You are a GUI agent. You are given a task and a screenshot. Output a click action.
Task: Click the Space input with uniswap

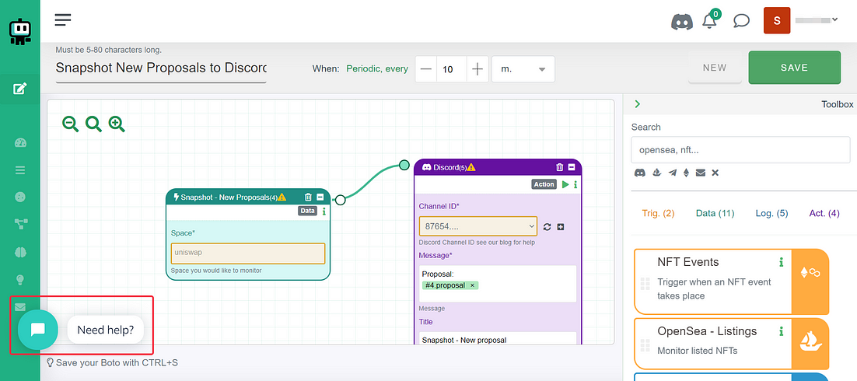click(x=248, y=253)
